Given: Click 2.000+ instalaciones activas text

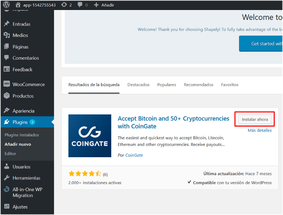Looking at the screenshot, I should tap(95, 183).
